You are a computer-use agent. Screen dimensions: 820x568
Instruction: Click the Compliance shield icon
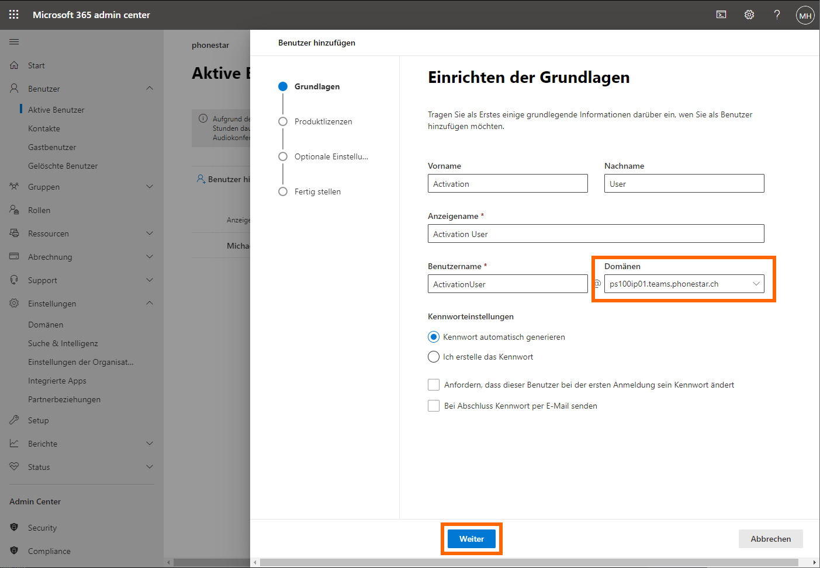tap(14, 550)
